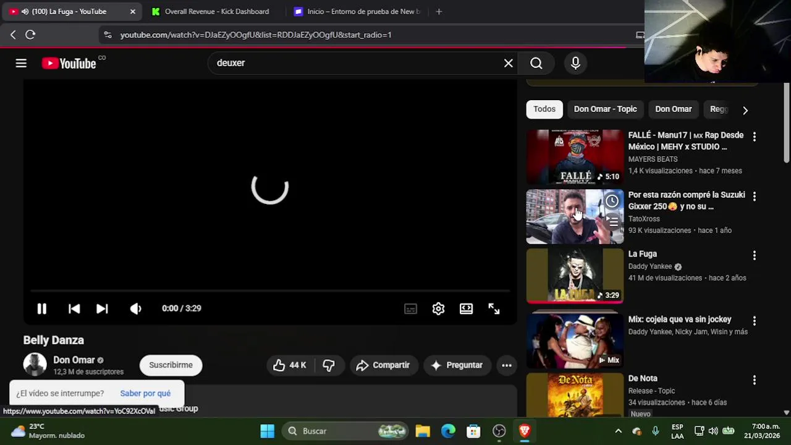This screenshot has height=445, width=791.
Task: Open more actions under the video
Action: [506, 365]
